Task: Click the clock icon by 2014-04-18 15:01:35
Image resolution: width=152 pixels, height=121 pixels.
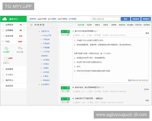Action: click(x=103, y=35)
